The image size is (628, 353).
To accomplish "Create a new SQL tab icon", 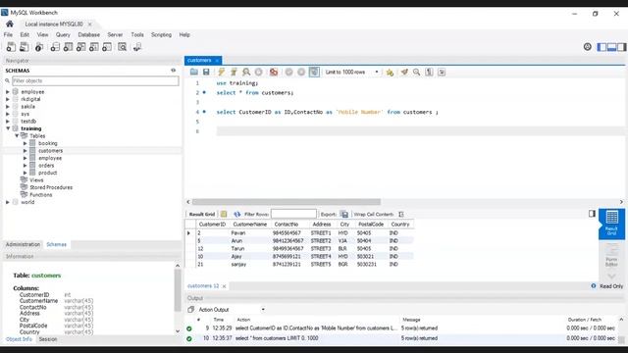I will (11, 47).
